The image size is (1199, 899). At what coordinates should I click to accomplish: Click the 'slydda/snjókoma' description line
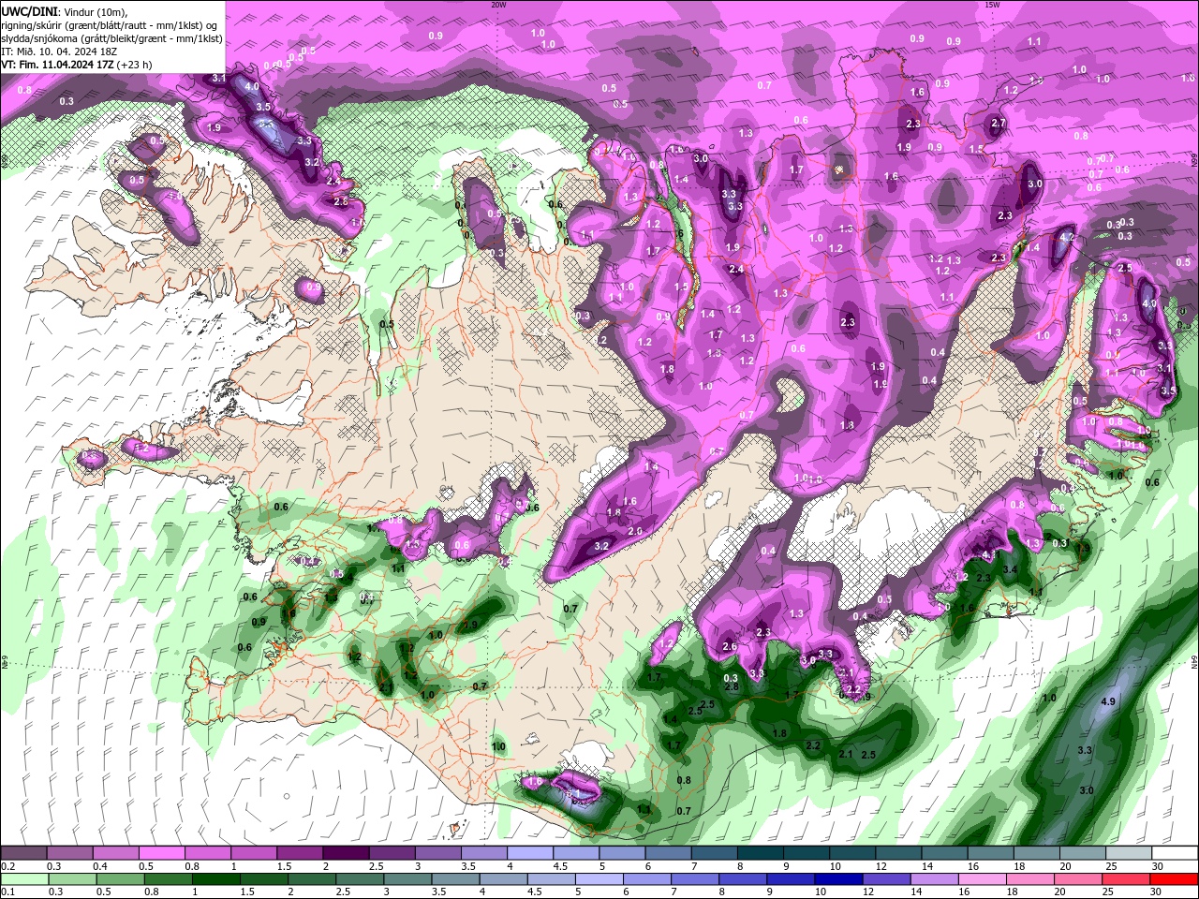pos(111,38)
